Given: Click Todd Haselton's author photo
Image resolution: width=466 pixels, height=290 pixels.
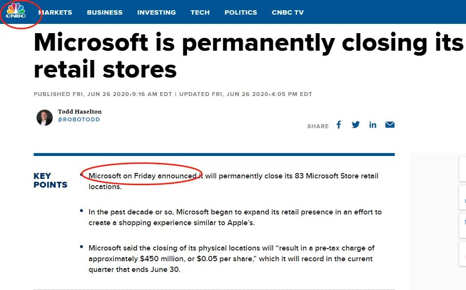Looking at the screenshot, I should (44, 117).
